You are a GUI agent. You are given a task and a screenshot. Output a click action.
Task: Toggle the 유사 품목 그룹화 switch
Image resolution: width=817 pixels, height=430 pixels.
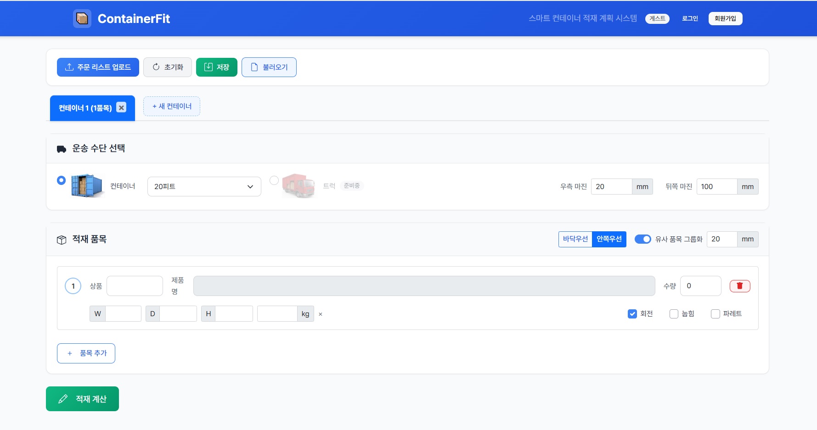pyautogui.click(x=642, y=239)
